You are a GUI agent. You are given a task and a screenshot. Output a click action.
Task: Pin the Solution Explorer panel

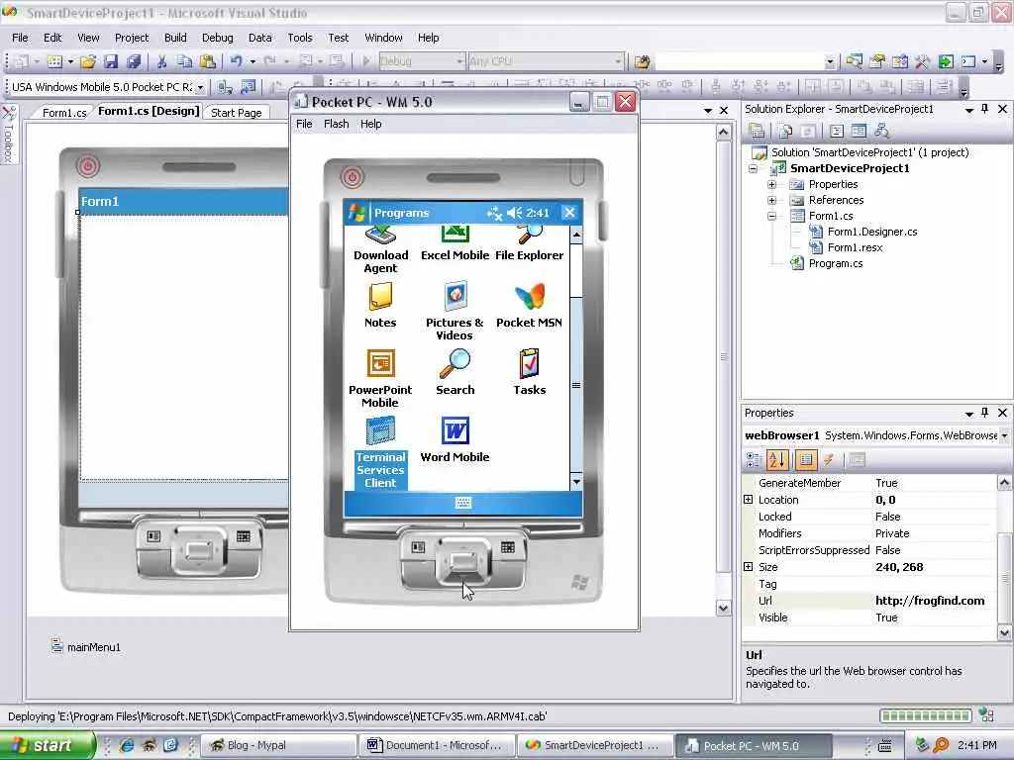click(985, 109)
